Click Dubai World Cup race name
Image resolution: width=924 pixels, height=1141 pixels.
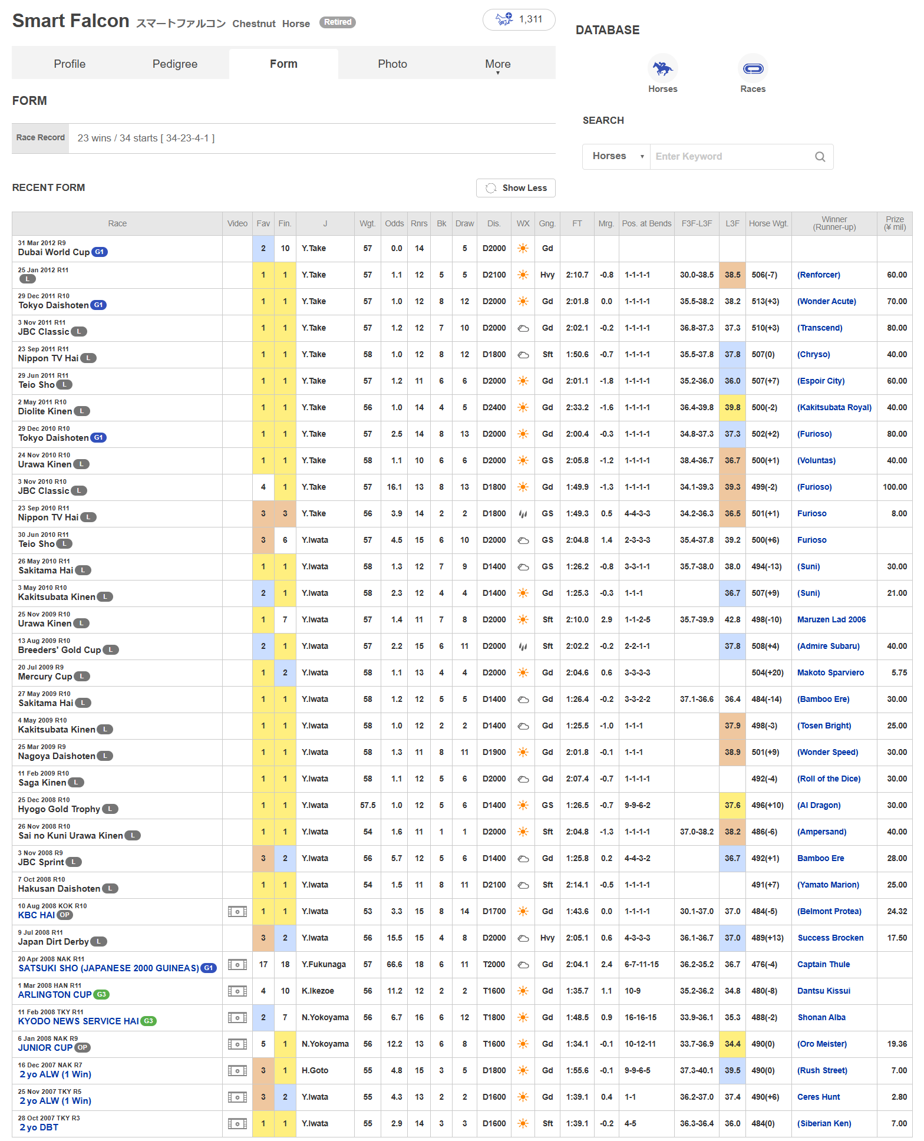pyautogui.click(x=54, y=252)
